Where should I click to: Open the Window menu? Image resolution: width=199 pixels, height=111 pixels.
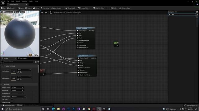[x=24, y=1]
